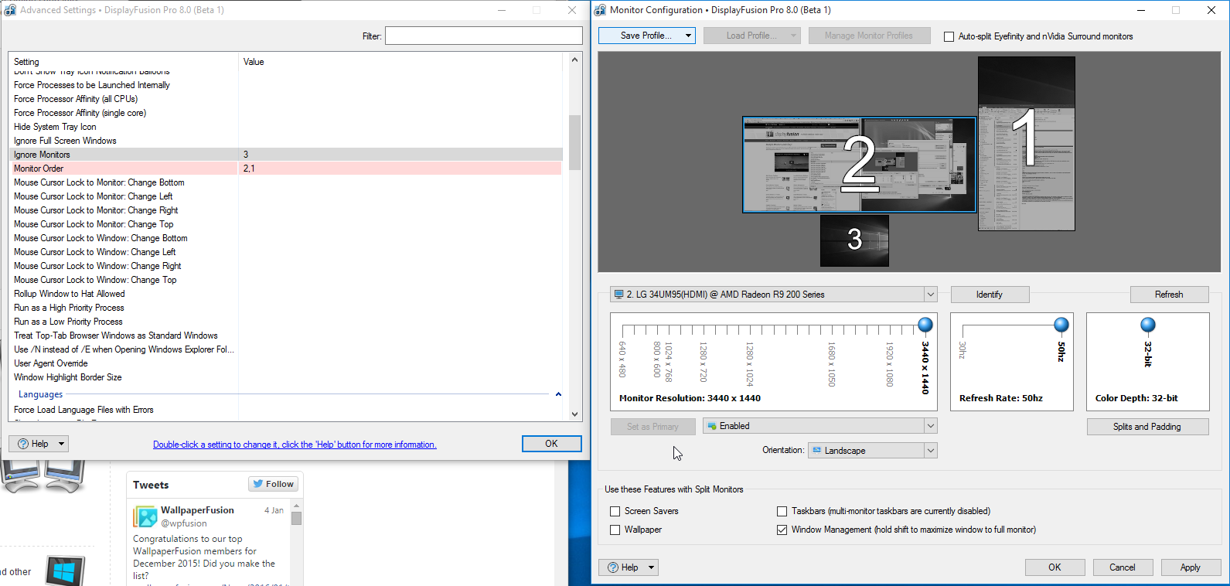Open the Load Profile dropdown arrow

click(x=793, y=36)
